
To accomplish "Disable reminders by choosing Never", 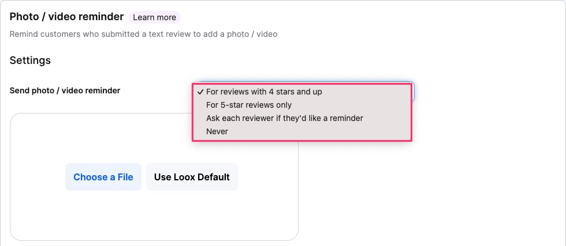I will 301,131.
